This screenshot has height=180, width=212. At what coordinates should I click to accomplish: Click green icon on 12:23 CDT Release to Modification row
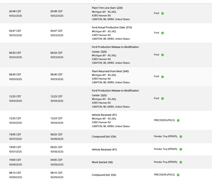[x=163, y=99]
